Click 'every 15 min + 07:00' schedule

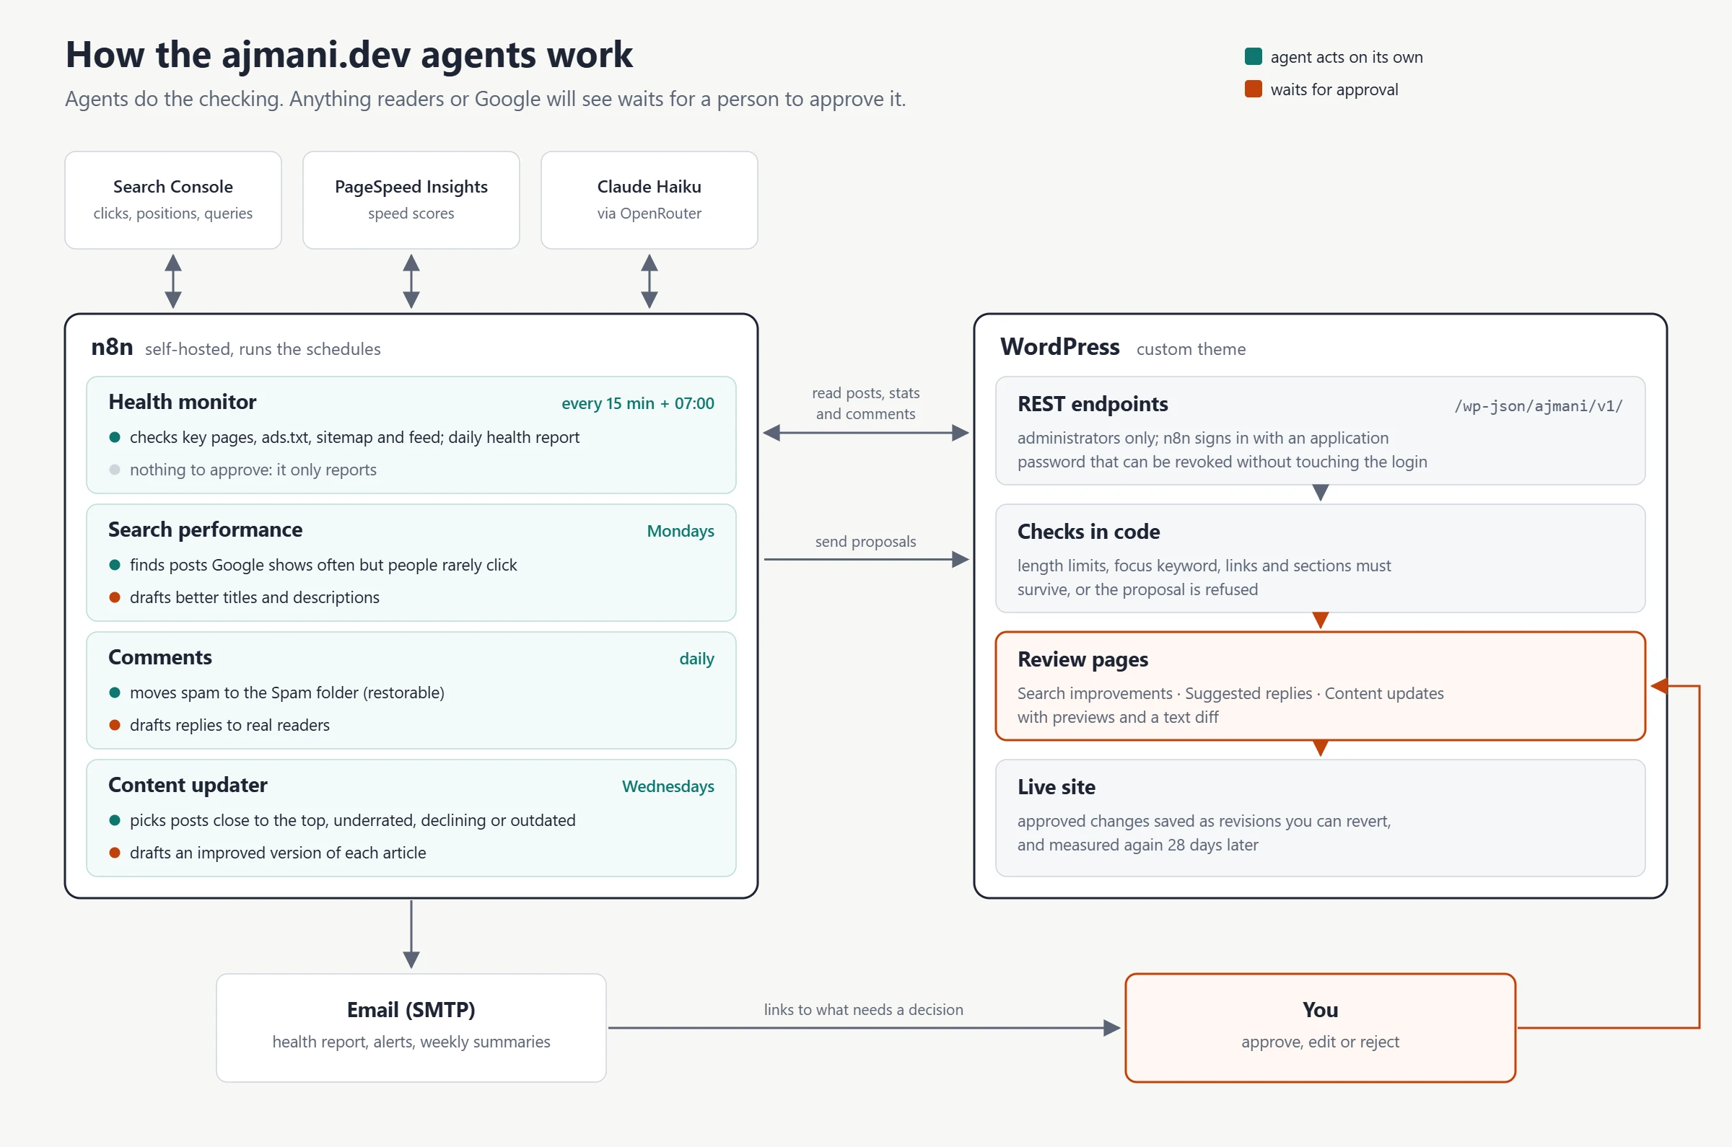coord(637,403)
